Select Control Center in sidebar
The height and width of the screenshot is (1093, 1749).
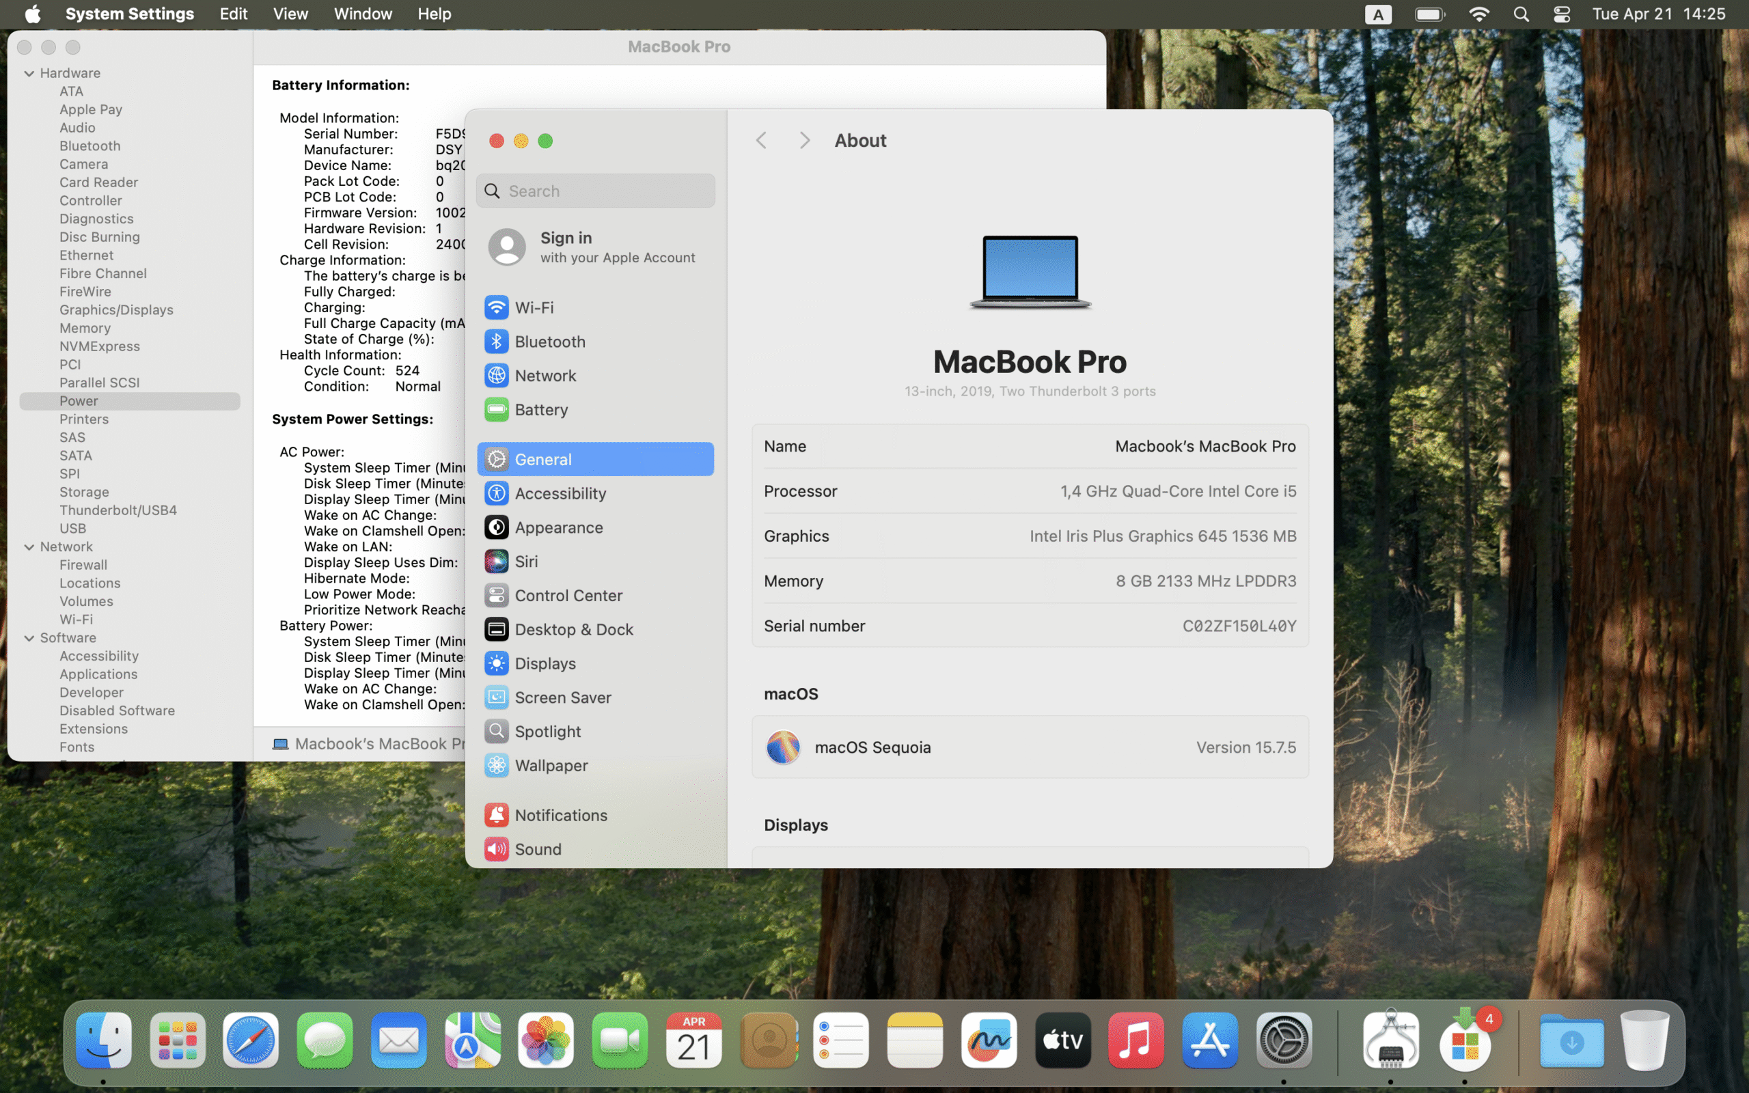coord(568,596)
